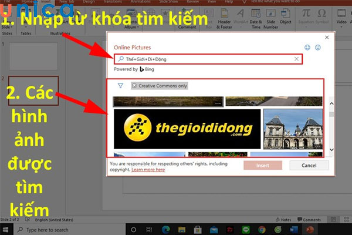Click the Slide Sorter view icon in status bar
This screenshot has width=352, height=235.
(346, 220)
